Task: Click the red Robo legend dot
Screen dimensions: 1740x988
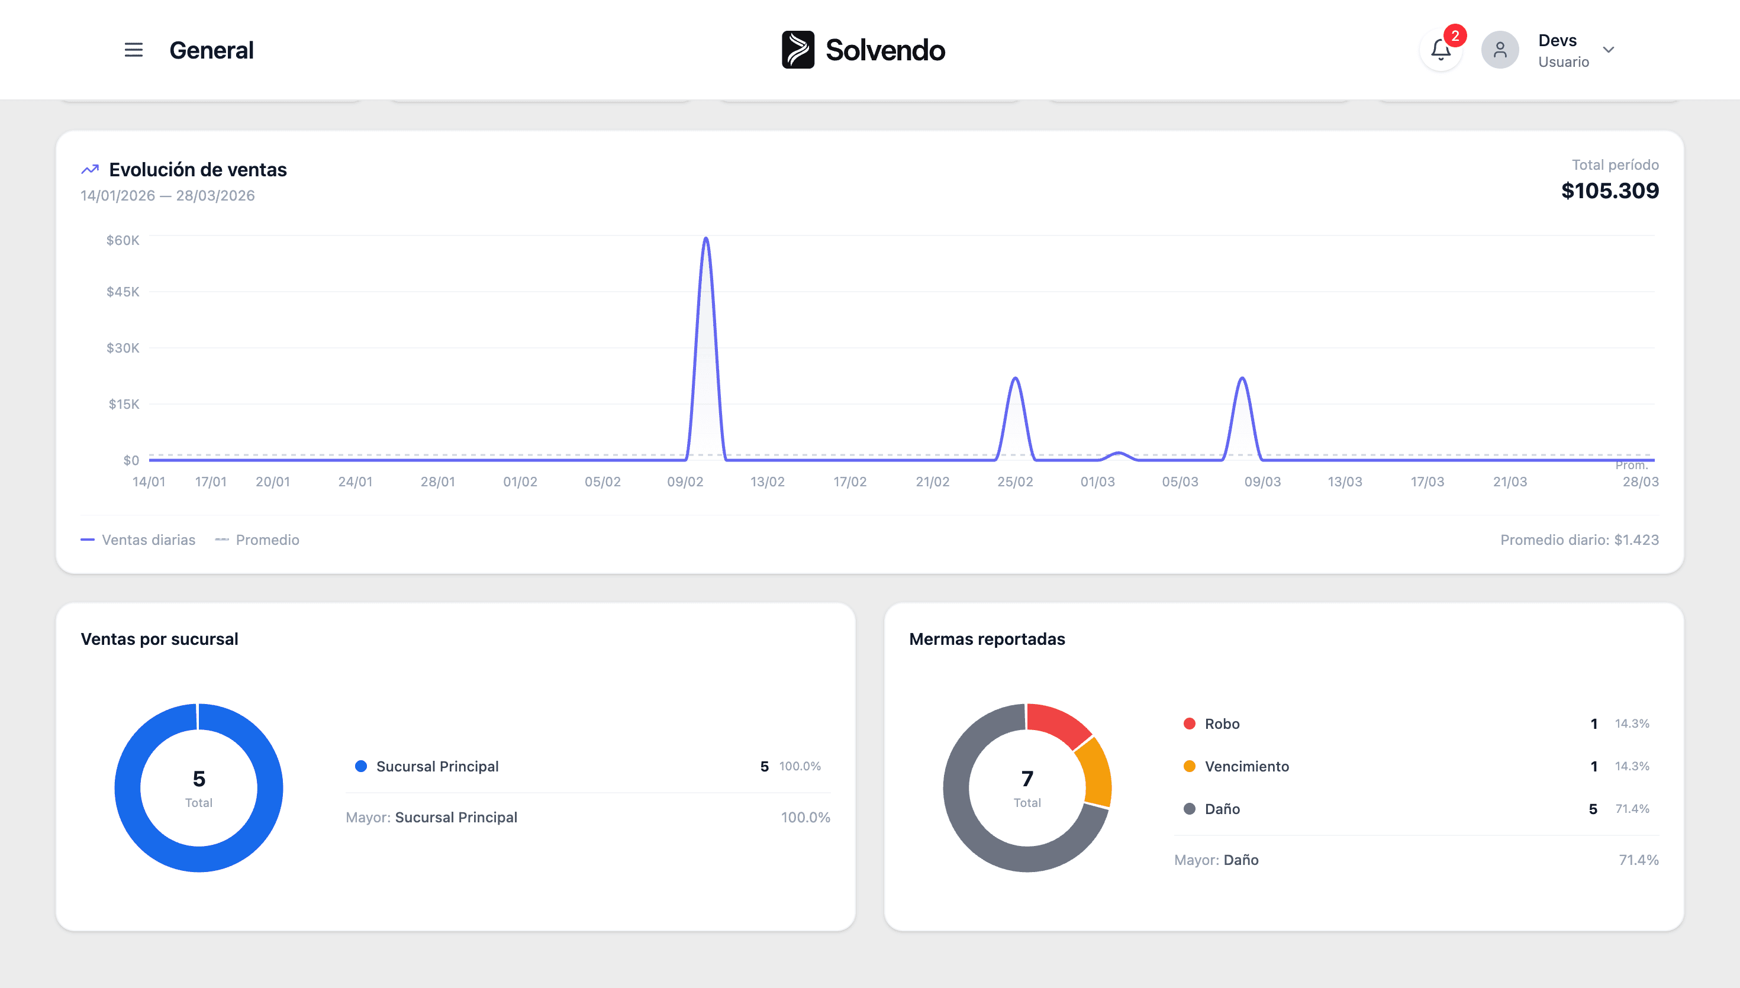Action: click(1190, 724)
